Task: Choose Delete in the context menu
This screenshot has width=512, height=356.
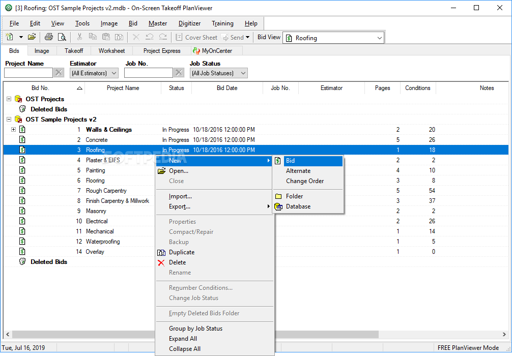Action: pos(215,262)
